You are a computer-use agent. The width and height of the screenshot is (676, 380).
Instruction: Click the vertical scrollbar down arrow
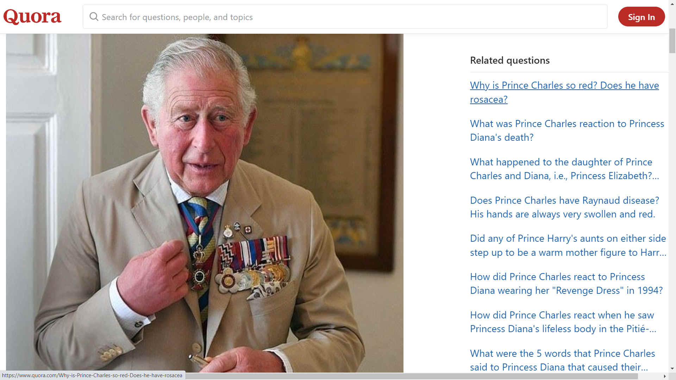[x=672, y=369]
